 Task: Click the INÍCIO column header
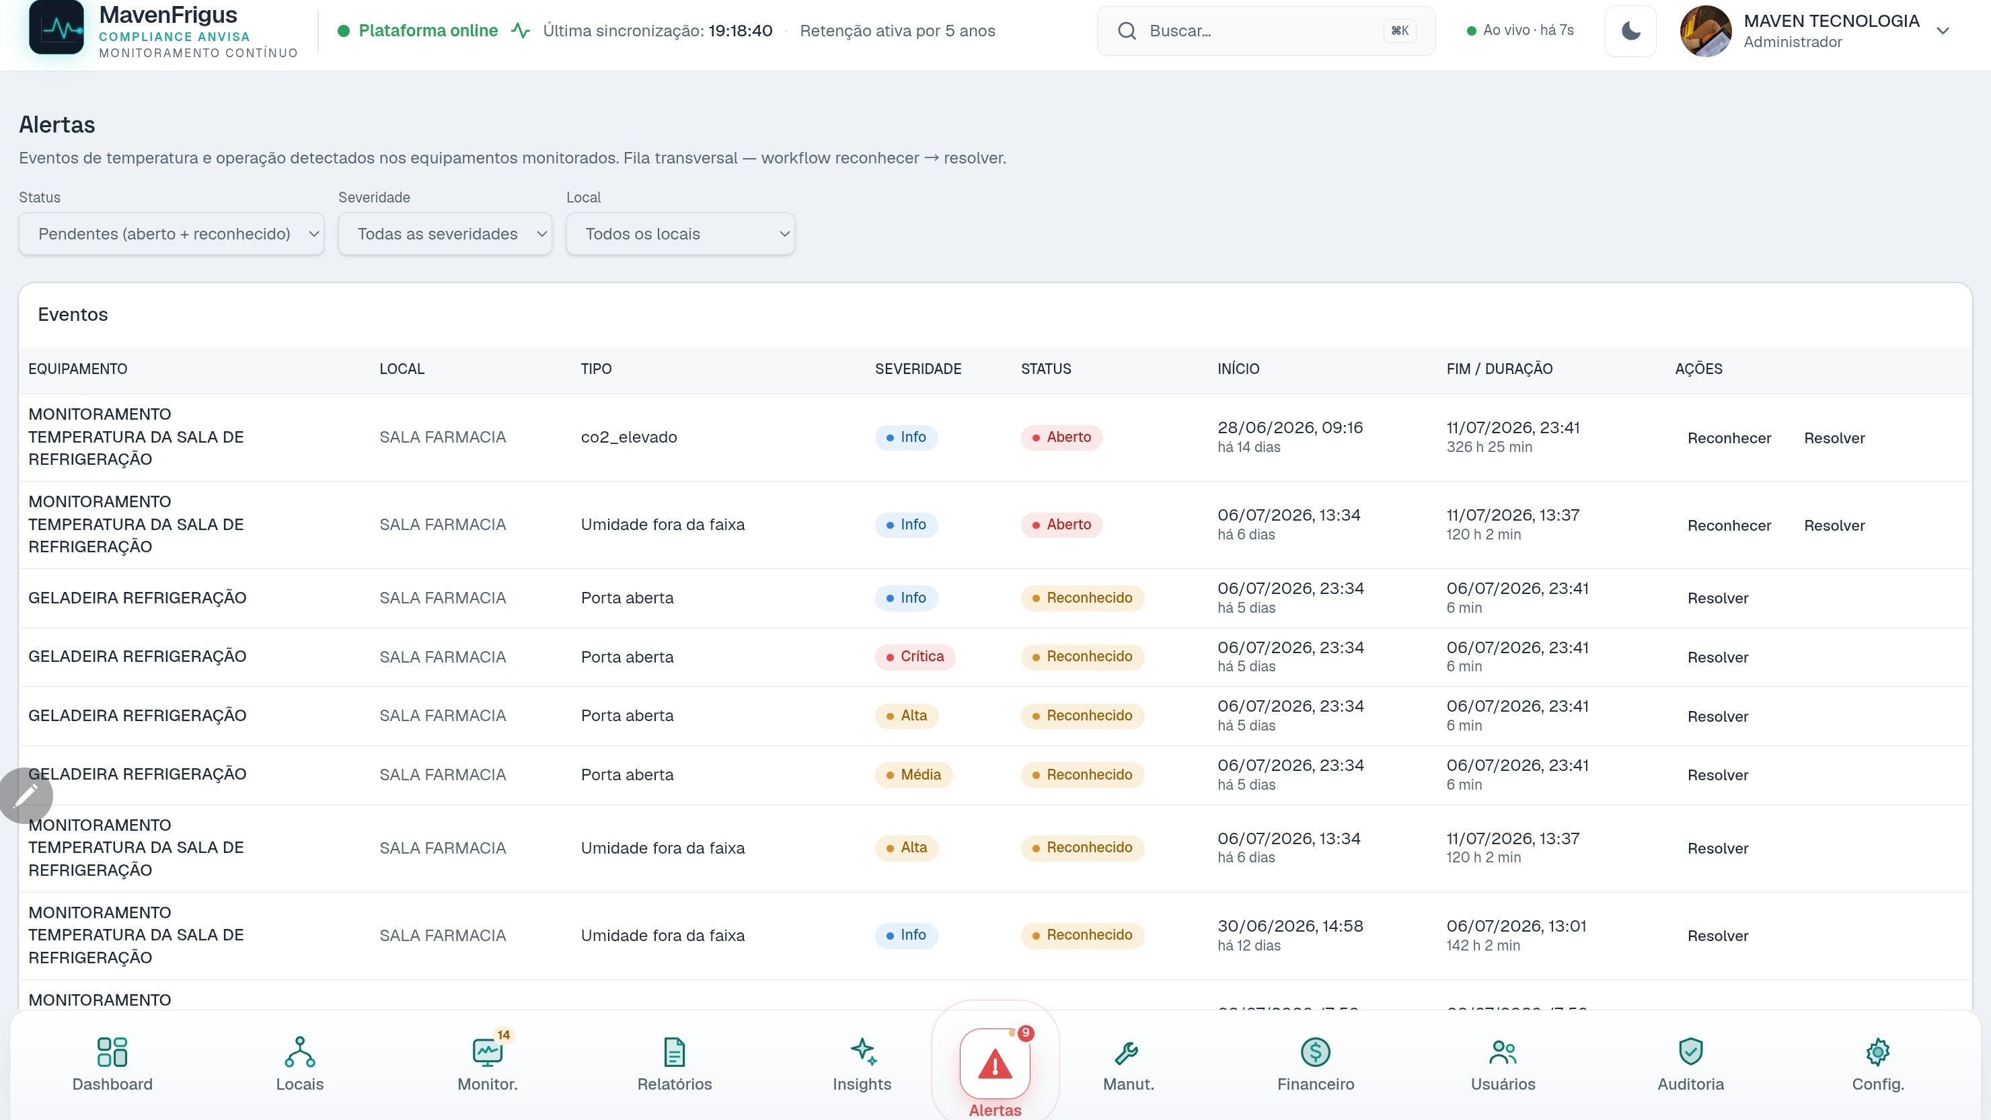click(1238, 369)
